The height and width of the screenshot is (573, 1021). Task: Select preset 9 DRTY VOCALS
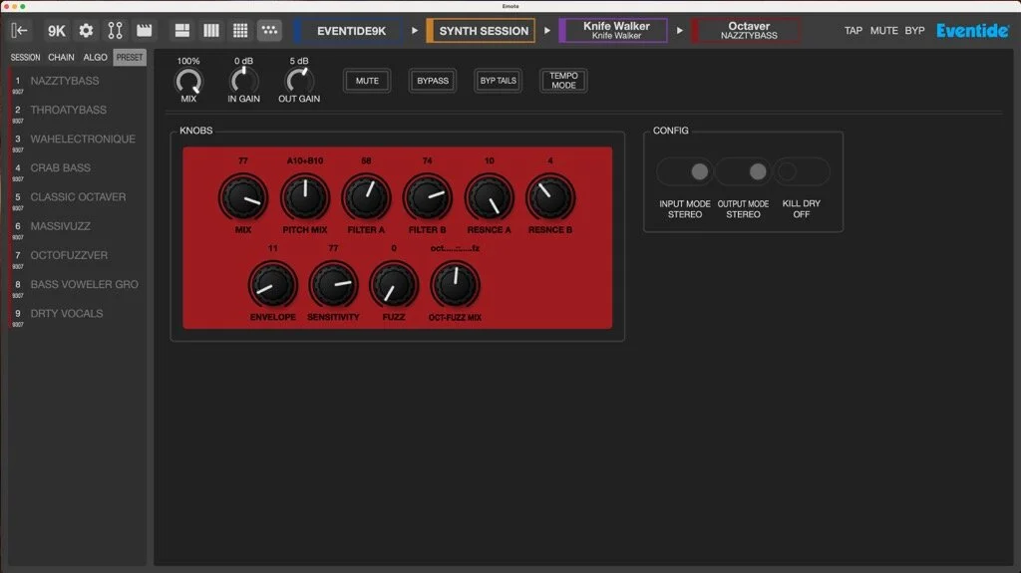point(77,316)
